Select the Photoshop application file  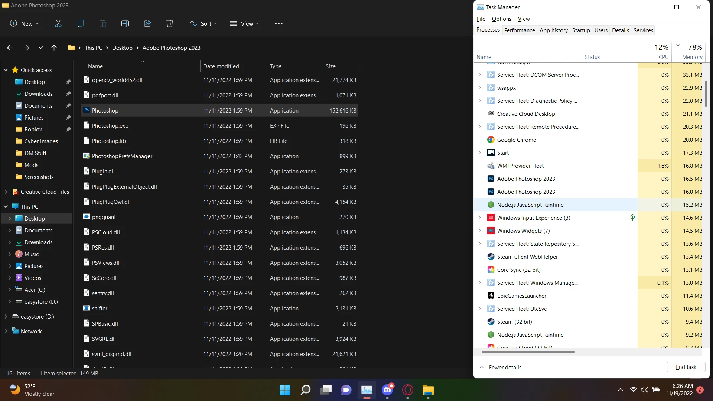105,111
